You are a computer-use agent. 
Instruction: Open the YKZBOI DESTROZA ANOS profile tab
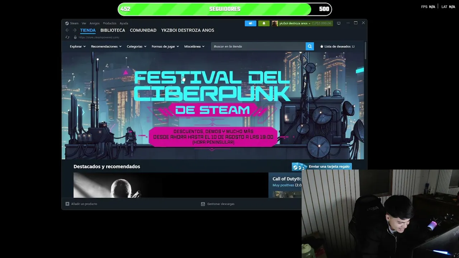[188, 30]
